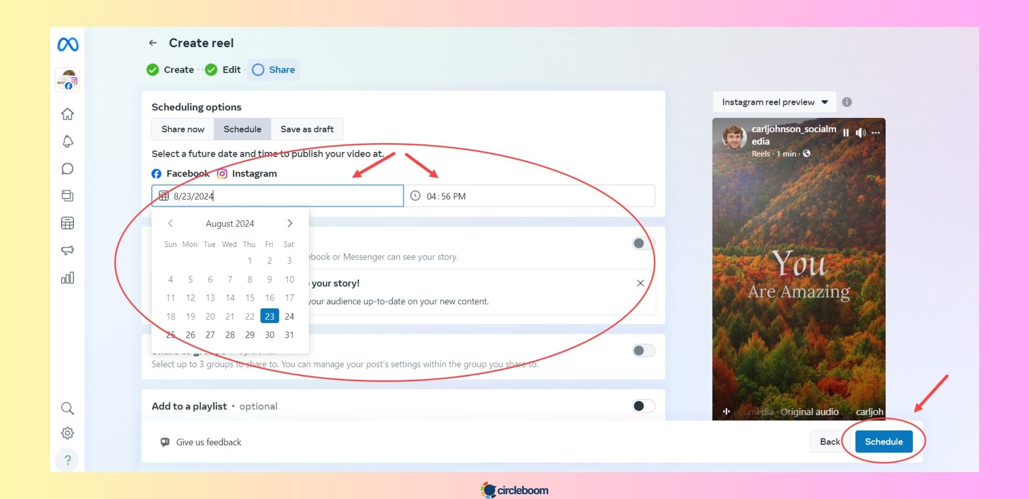
Task: Click the calendar icon in the date field
Action: click(x=164, y=196)
